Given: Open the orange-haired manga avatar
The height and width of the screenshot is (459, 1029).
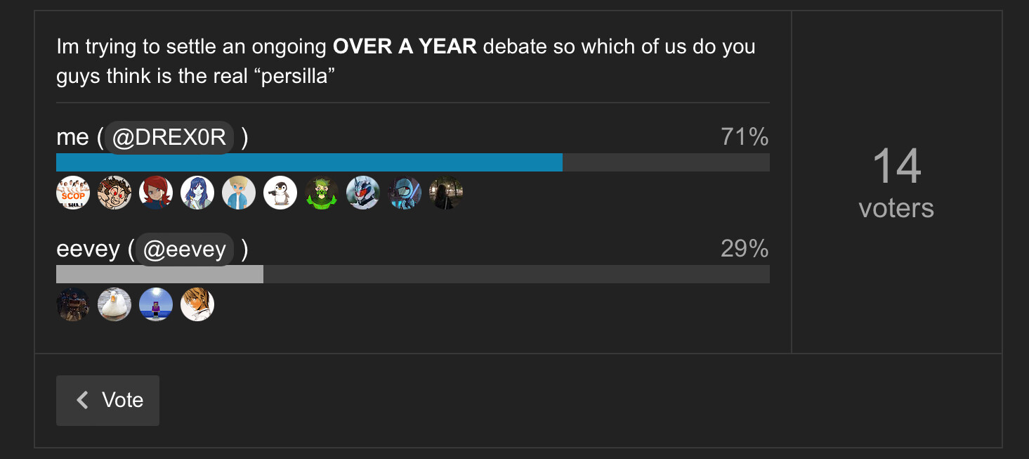Looking at the screenshot, I should click(x=197, y=304).
